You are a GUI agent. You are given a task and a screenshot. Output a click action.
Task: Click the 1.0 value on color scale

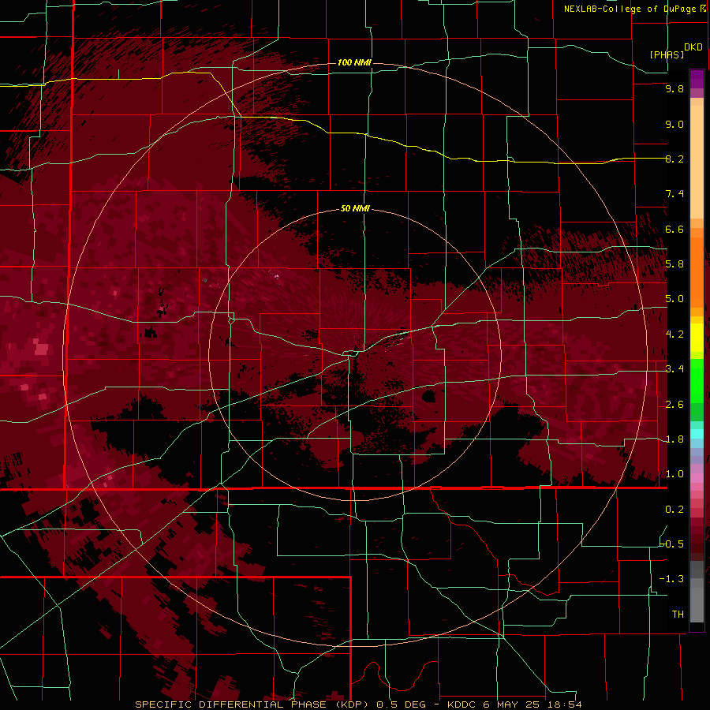pyautogui.click(x=674, y=474)
